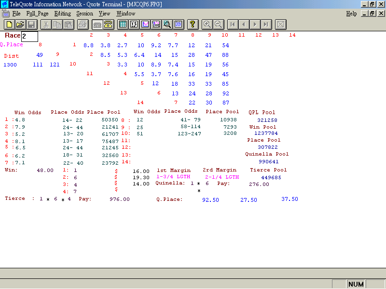386x289 pixels.
Task: Open the blue text list page icon
Action: click(178, 25)
